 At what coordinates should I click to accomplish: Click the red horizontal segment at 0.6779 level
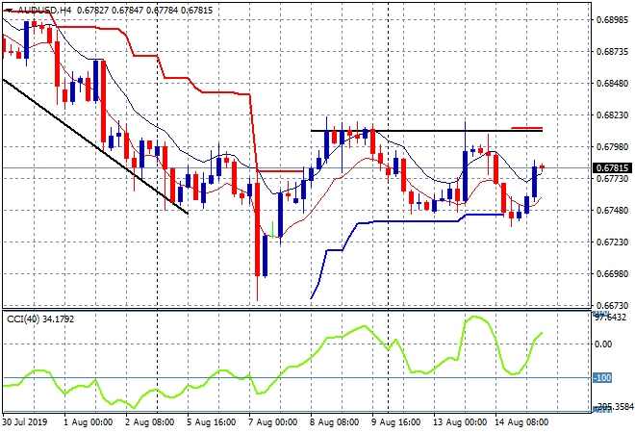click(x=280, y=171)
